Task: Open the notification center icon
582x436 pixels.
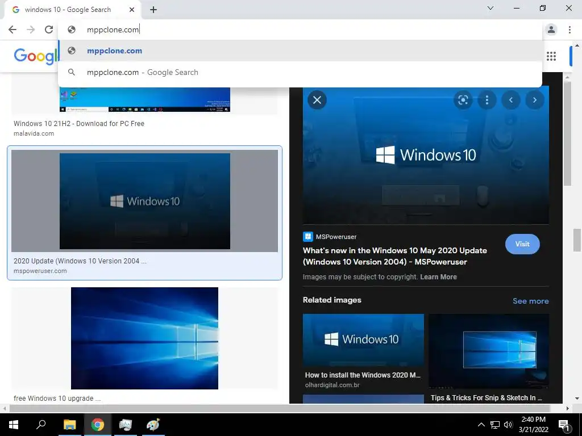Action: [x=564, y=425]
